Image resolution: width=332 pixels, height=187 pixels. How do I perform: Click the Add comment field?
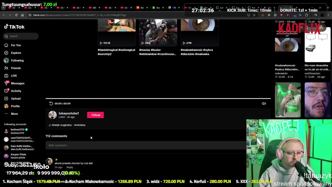point(146,145)
